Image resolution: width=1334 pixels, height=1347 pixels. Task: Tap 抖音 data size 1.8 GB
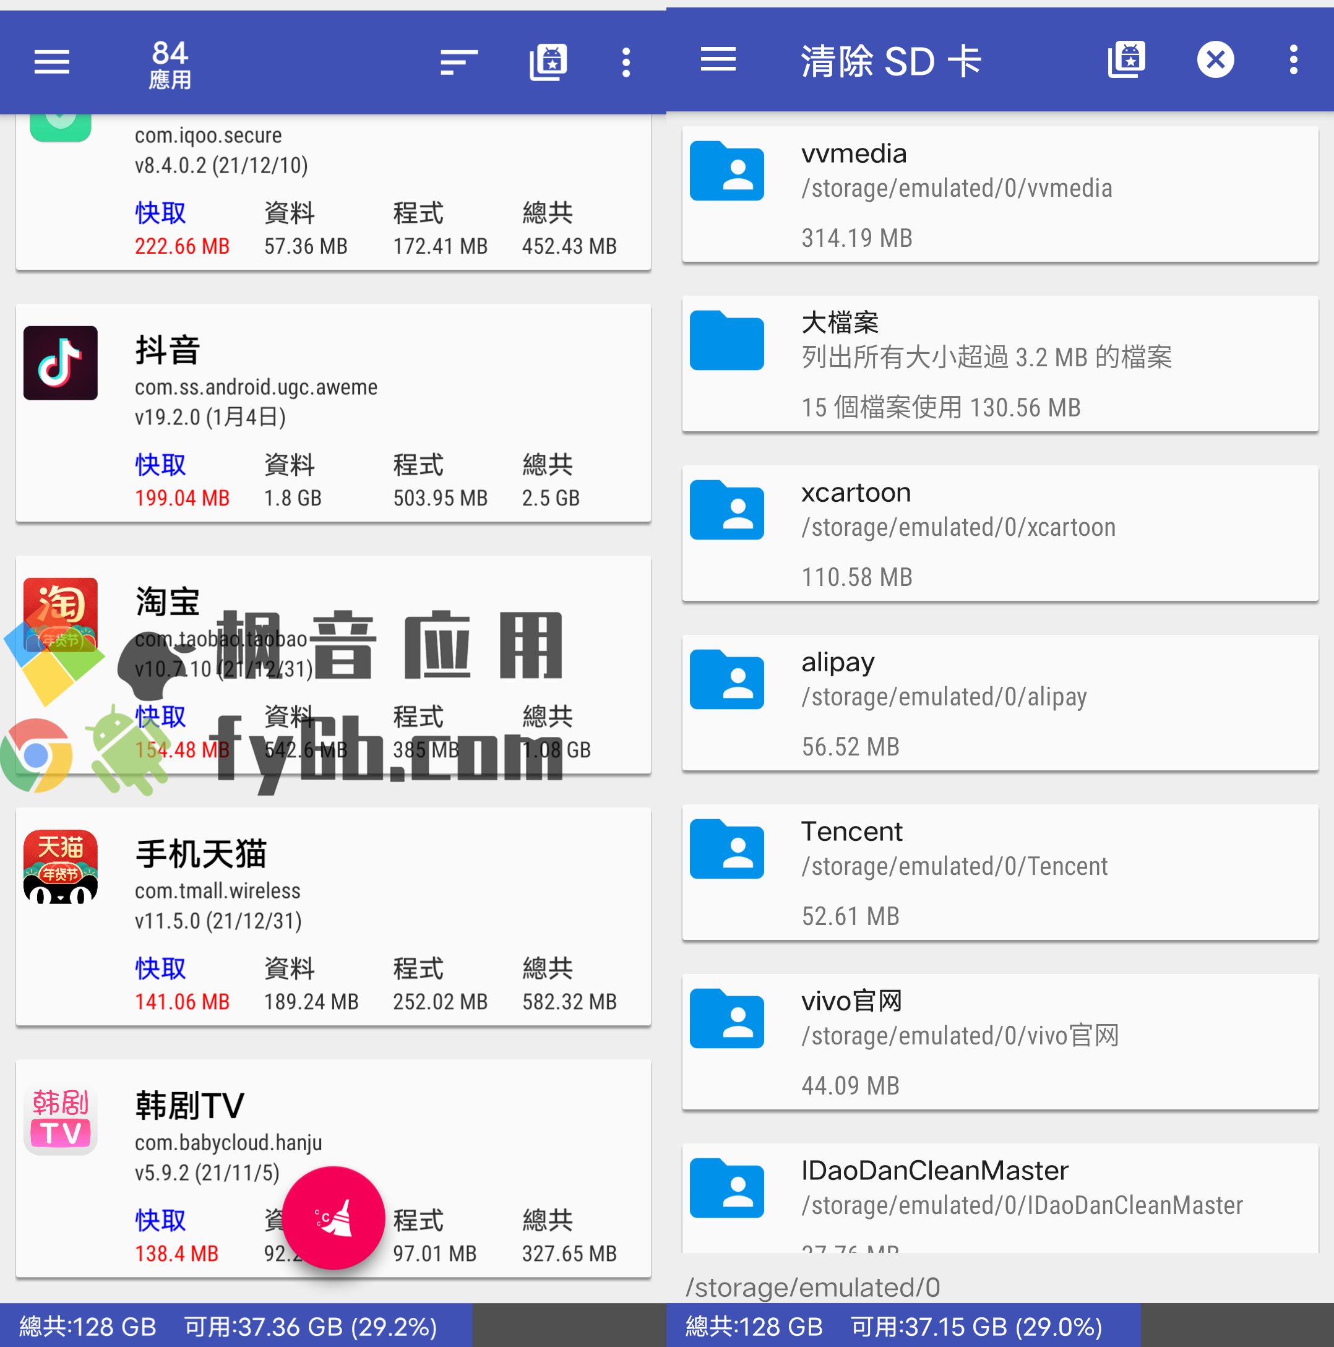pyautogui.click(x=293, y=498)
